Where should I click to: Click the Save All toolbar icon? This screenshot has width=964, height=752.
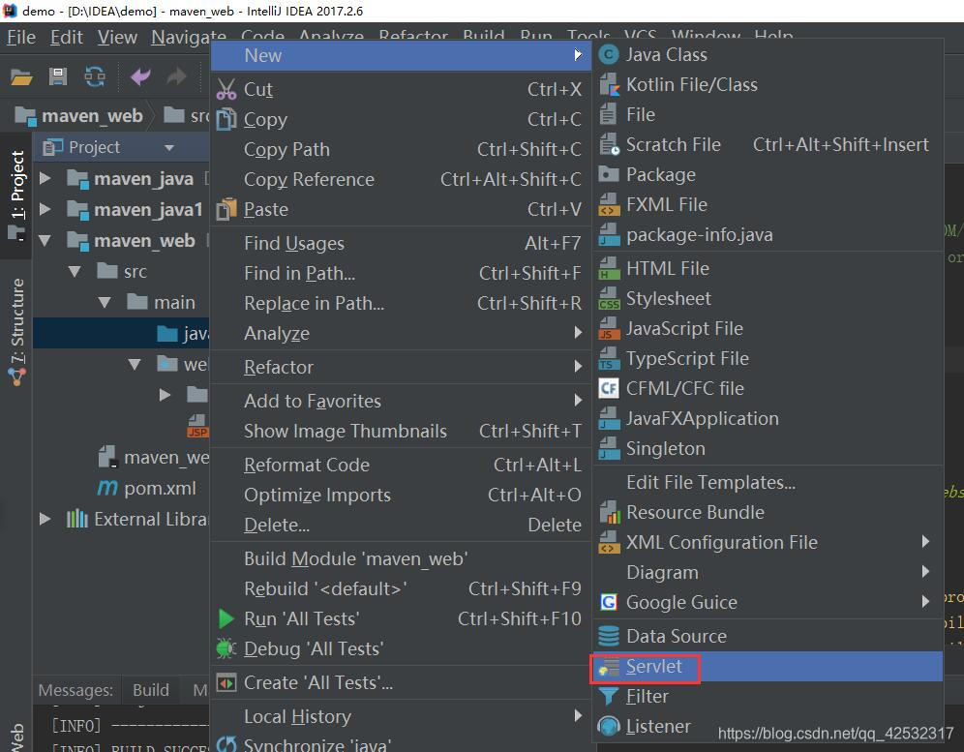(x=58, y=76)
